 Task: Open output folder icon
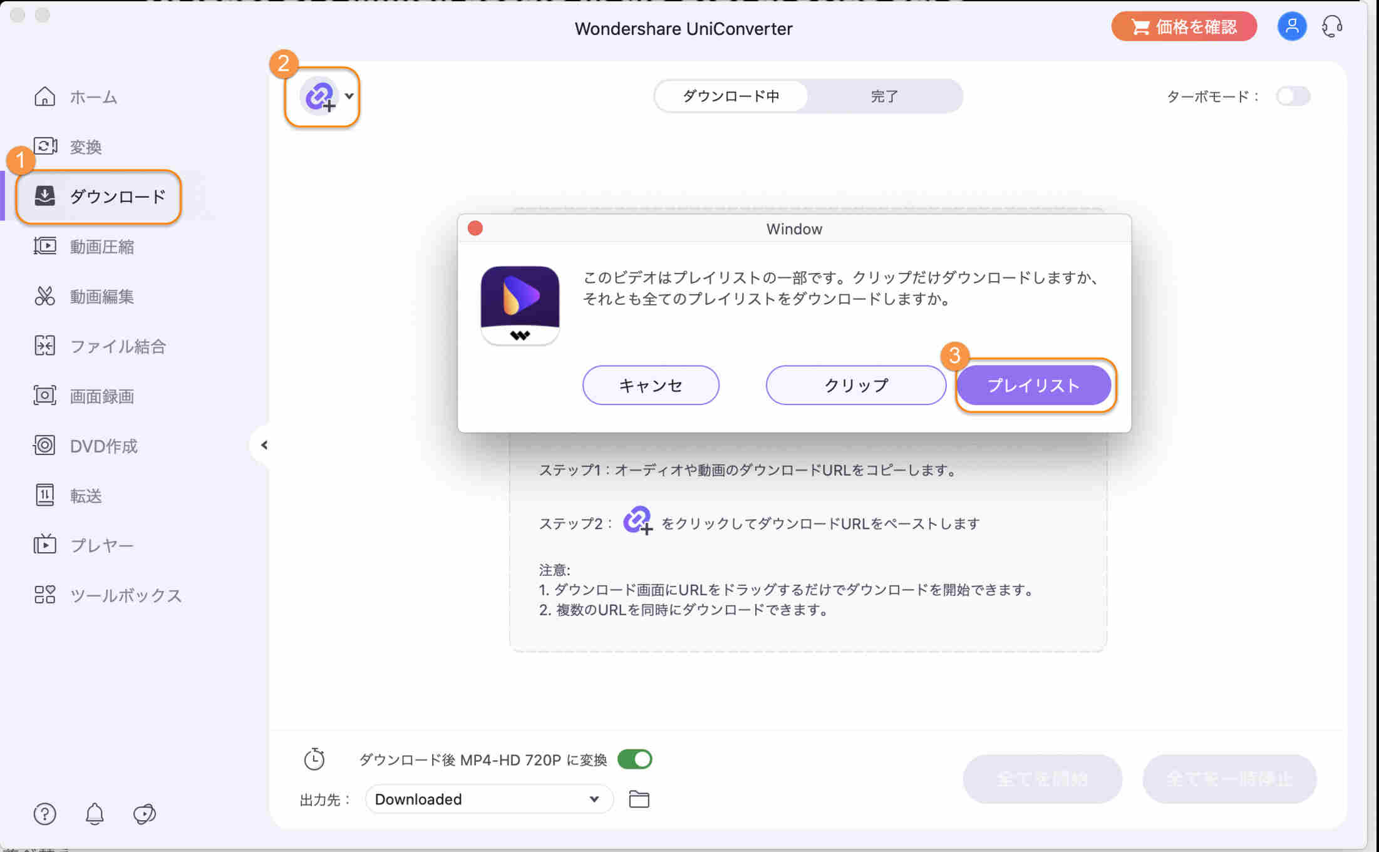pos(639,799)
